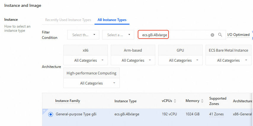Click the search magnifier icon
Screen dimensions: 253x126
point(220,35)
